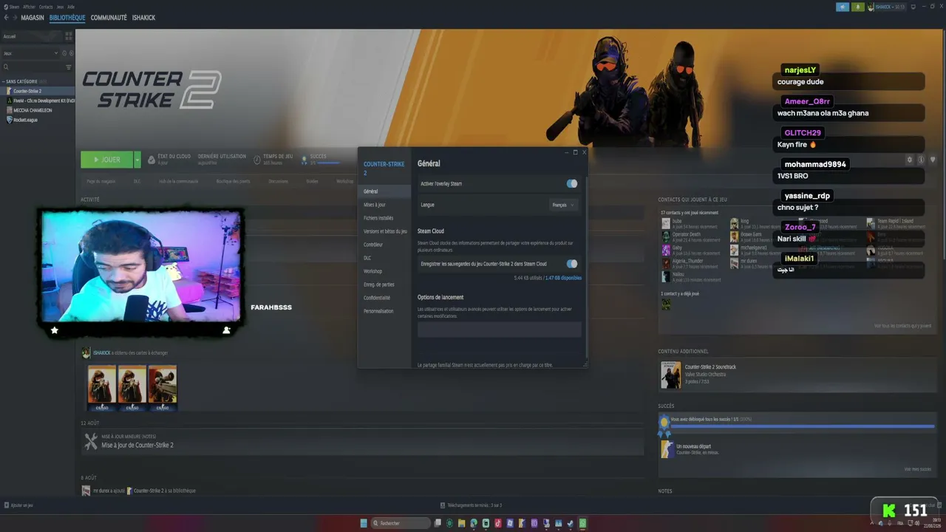The image size is (946, 532).
Task: Open the Steam taskbar icon
Action: 571,523
